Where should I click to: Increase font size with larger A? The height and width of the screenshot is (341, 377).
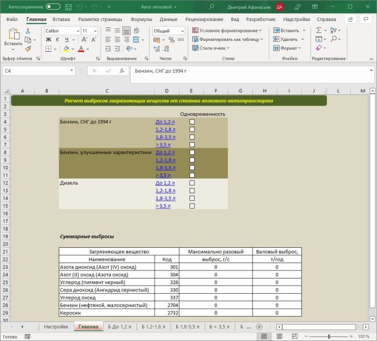pos(84,40)
